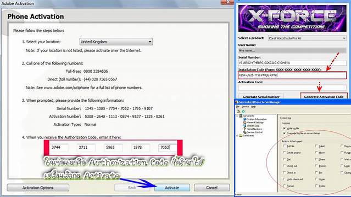This screenshot has height=197, width=351.
Task: Click the System Information tree icon
Action: (x=244, y=119)
